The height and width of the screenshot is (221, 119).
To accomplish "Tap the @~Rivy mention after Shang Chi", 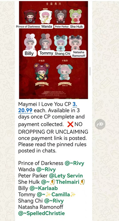I will (x=54, y=201).
